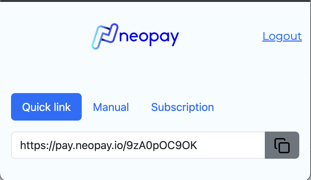Click the word Manual beside Quick link

111,107
